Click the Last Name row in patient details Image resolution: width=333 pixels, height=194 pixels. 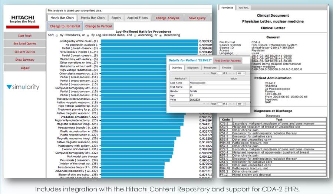(x=210, y=83)
